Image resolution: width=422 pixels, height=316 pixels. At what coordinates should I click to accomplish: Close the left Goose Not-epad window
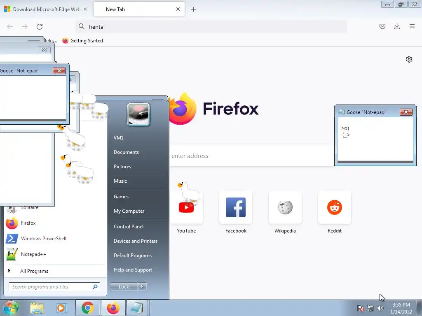[59, 71]
